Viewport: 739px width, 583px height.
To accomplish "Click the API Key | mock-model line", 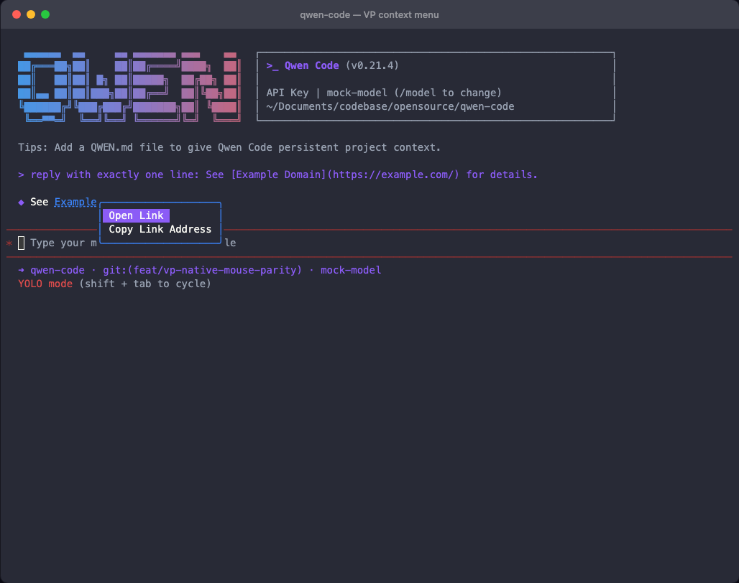I will pos(384,93).
